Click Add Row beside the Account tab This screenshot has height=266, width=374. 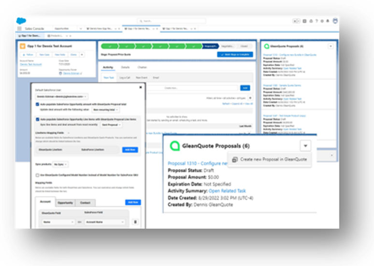(133, 202)
